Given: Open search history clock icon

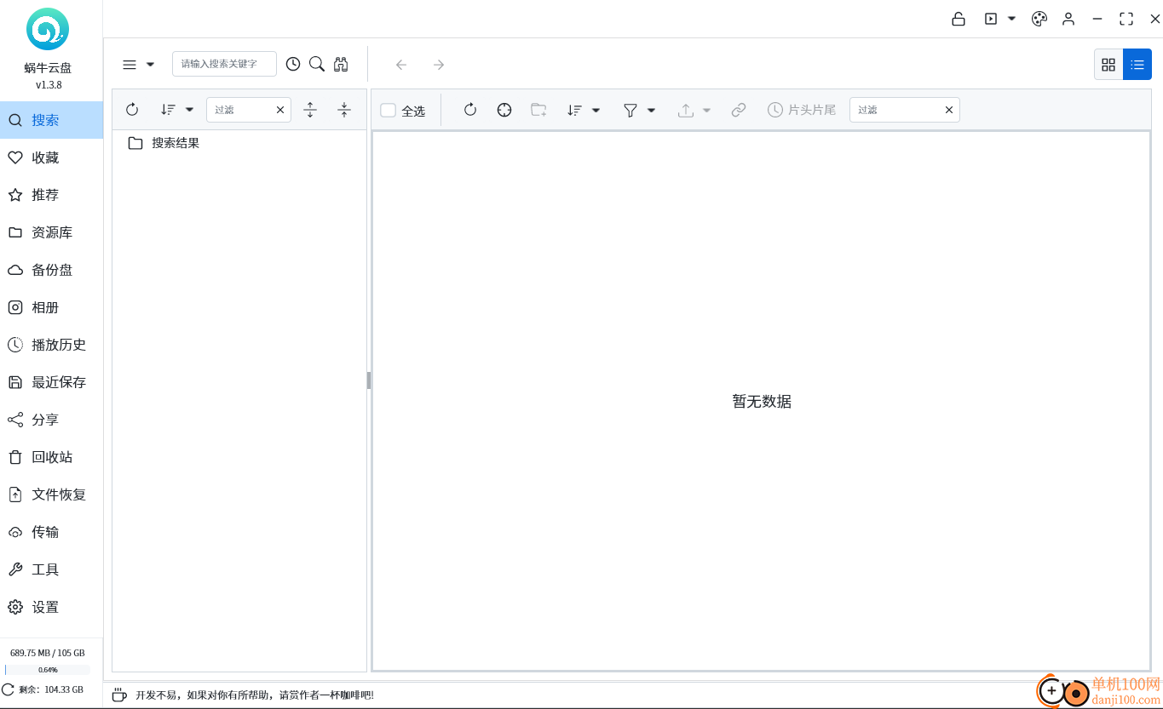Looking at the screenshot, I should coord(293,64).
